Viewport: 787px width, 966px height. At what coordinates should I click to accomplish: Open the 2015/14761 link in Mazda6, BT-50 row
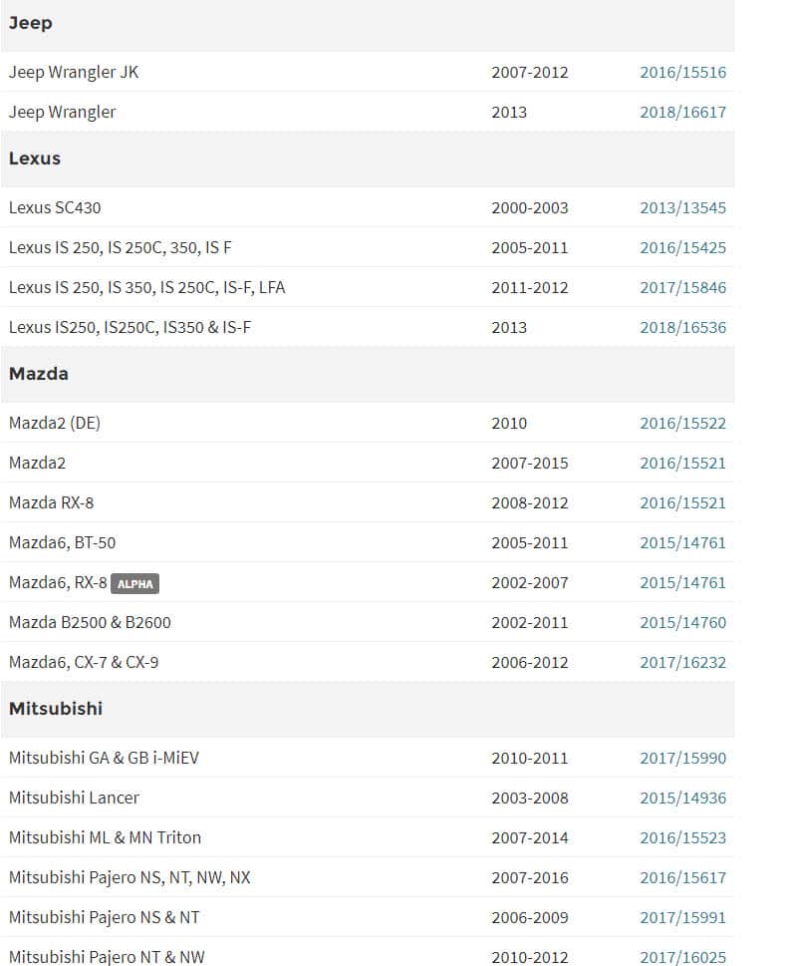[682, 542]
